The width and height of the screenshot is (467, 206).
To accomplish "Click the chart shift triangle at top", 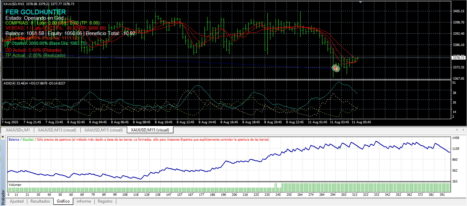I will 360,2.
